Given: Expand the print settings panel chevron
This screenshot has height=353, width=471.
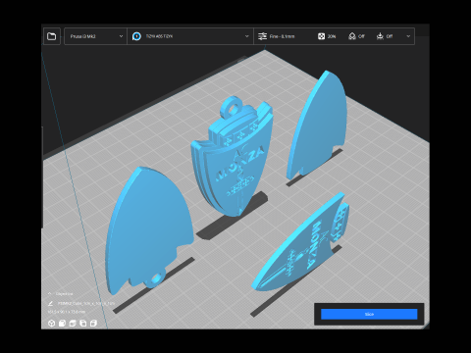Looking at the screenshot, I should 408,36.
